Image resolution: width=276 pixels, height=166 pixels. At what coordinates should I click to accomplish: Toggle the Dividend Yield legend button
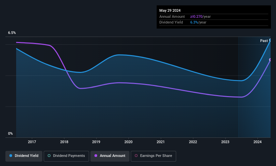tap(24, 156)
